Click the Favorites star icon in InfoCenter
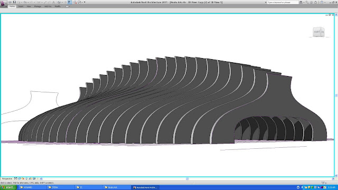This screenshot has height=190, width=338. point(316,2)
